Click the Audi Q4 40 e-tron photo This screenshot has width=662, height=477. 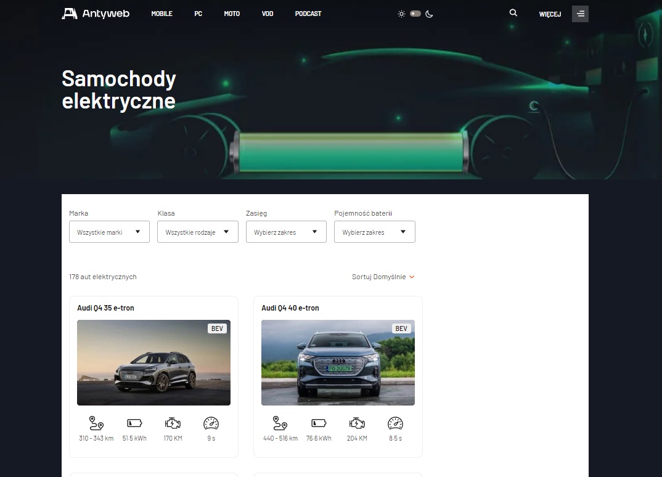point(338,362)
